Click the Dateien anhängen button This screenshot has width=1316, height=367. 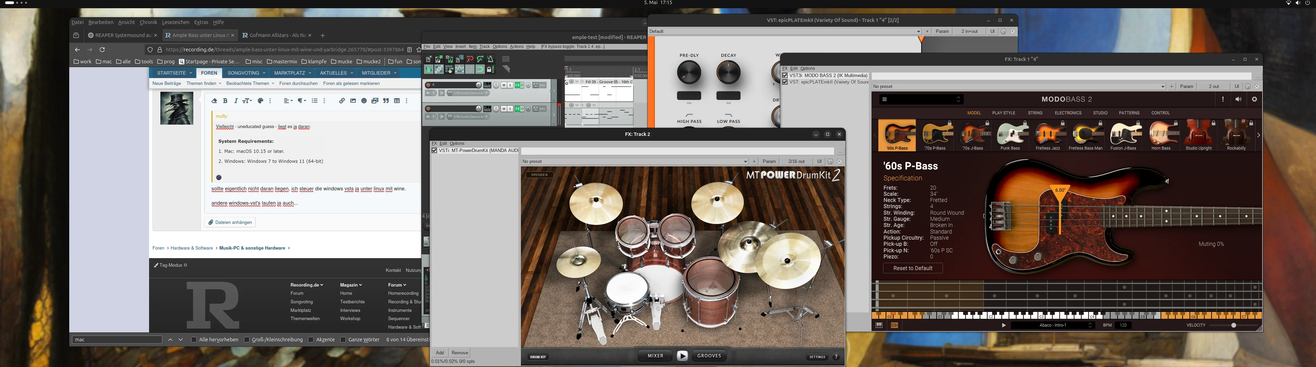click(x=230, y=222)
